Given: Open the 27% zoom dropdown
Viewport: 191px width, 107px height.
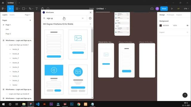Looking at the screenshot, I should pos(186,9).
